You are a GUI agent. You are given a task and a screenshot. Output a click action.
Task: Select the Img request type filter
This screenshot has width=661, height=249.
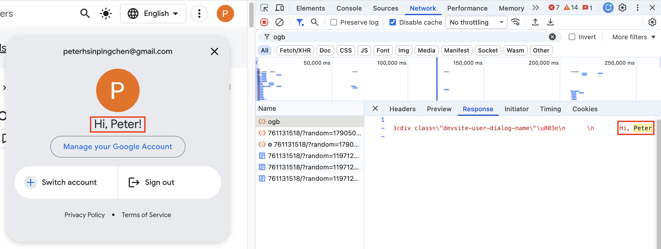(404, 50)
